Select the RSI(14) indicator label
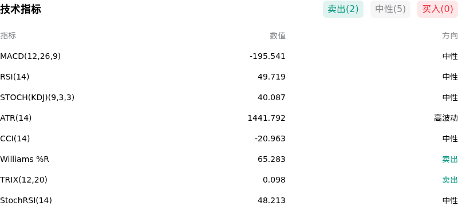This screenshot has width=458, height=206. point(15,77)
